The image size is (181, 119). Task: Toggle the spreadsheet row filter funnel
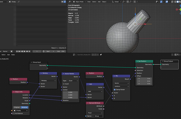65,2
